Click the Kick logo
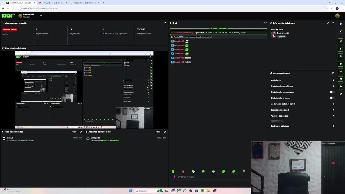Screen dimensions: 345x194 pos(8,16)
